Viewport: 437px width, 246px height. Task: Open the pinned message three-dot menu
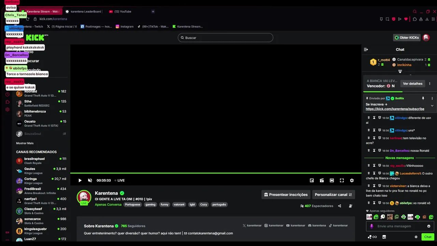[432, 98]
